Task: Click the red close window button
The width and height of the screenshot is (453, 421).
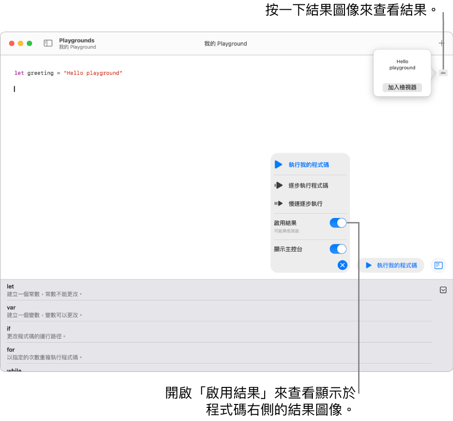Action: pyautogui.click(x=12, y=43)
